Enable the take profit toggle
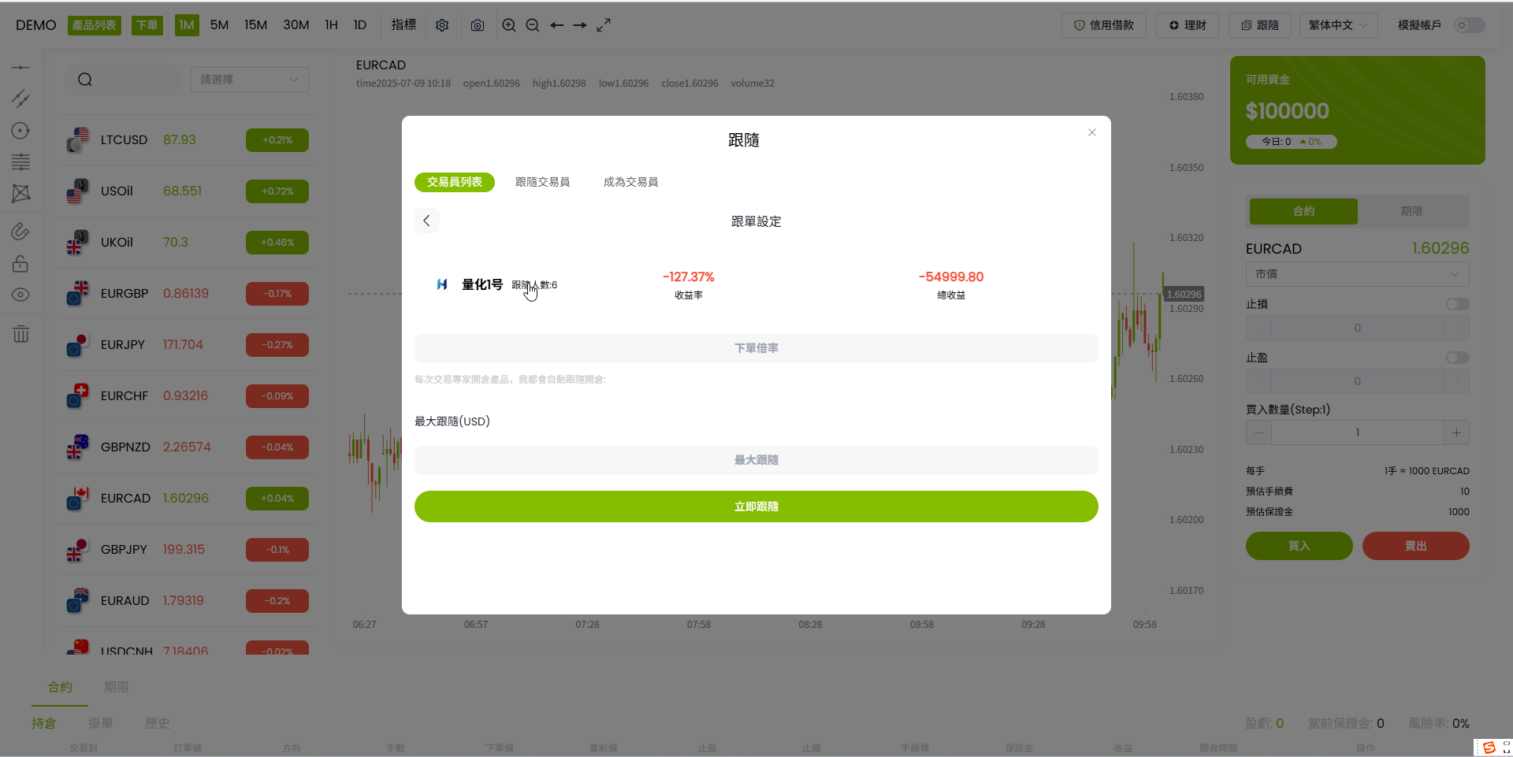 [x=1457, y=358]
